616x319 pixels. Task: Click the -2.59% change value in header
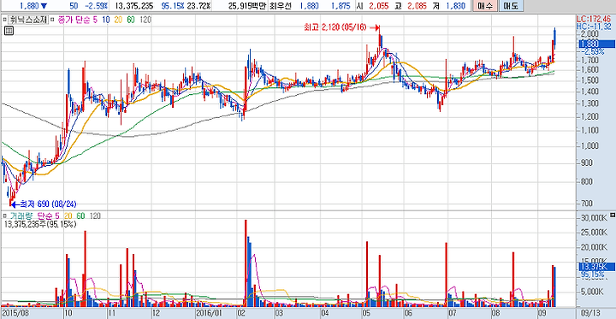pyautogui.click(x=96, y=6)
